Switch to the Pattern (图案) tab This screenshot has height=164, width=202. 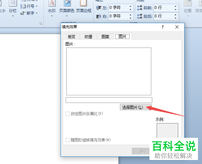(105, 37)
